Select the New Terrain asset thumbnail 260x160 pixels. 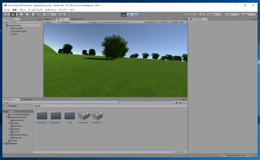pyautogui.click(x=84, y=115)
